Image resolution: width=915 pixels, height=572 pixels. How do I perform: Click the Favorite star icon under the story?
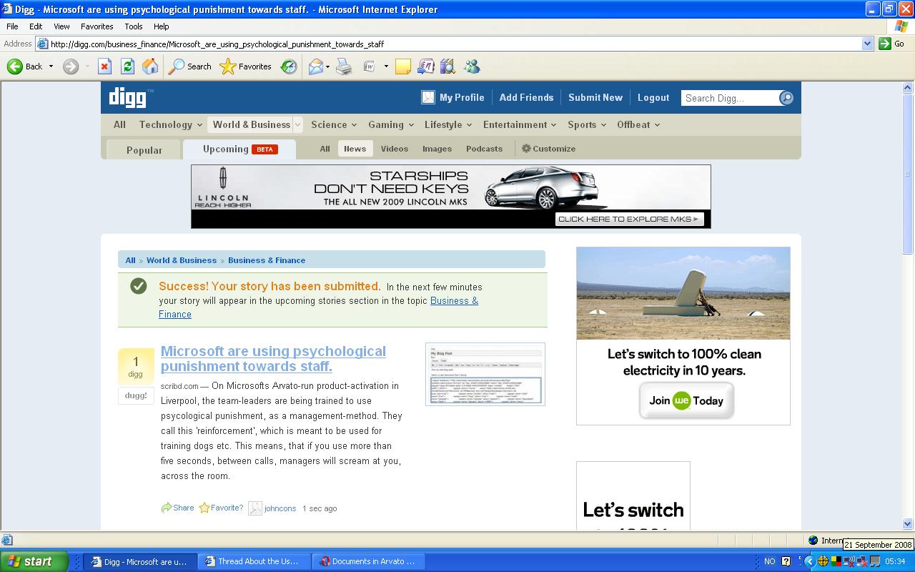[204, 508]
